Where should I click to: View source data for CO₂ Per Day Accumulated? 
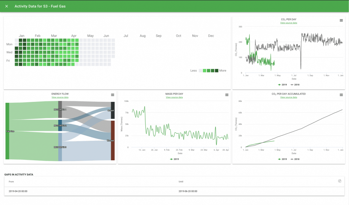[288, 97]
